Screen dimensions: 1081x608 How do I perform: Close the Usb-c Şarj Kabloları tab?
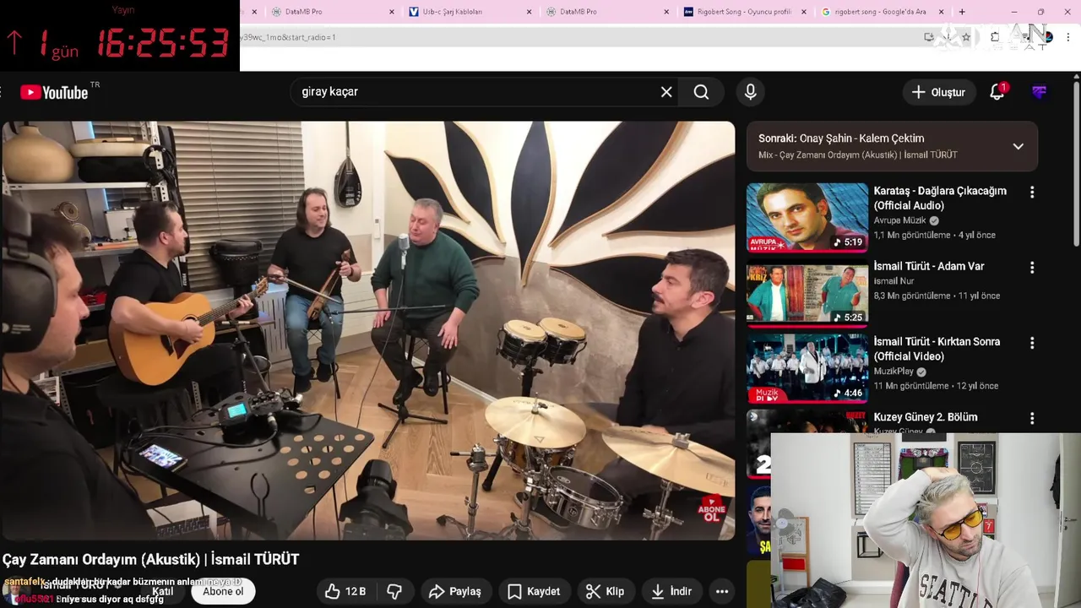pyautogui.click(x=530, y=12)
